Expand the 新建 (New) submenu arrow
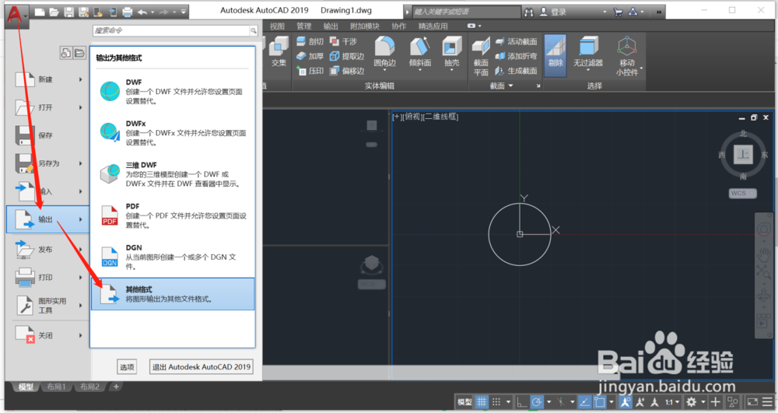The image size is (778, 413). click(81, 79)
